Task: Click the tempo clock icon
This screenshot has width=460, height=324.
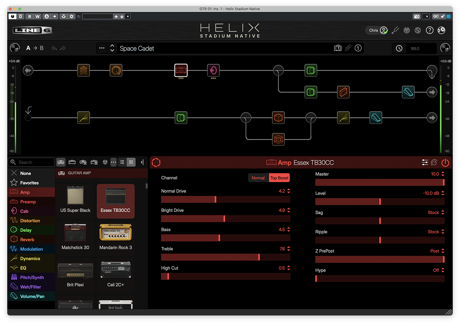Action: pyautogui.click(x=399, y=48)
